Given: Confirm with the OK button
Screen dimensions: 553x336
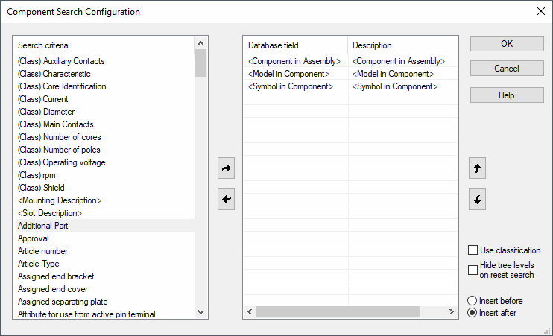Looking at the screenshot, I should coord(507,44).
